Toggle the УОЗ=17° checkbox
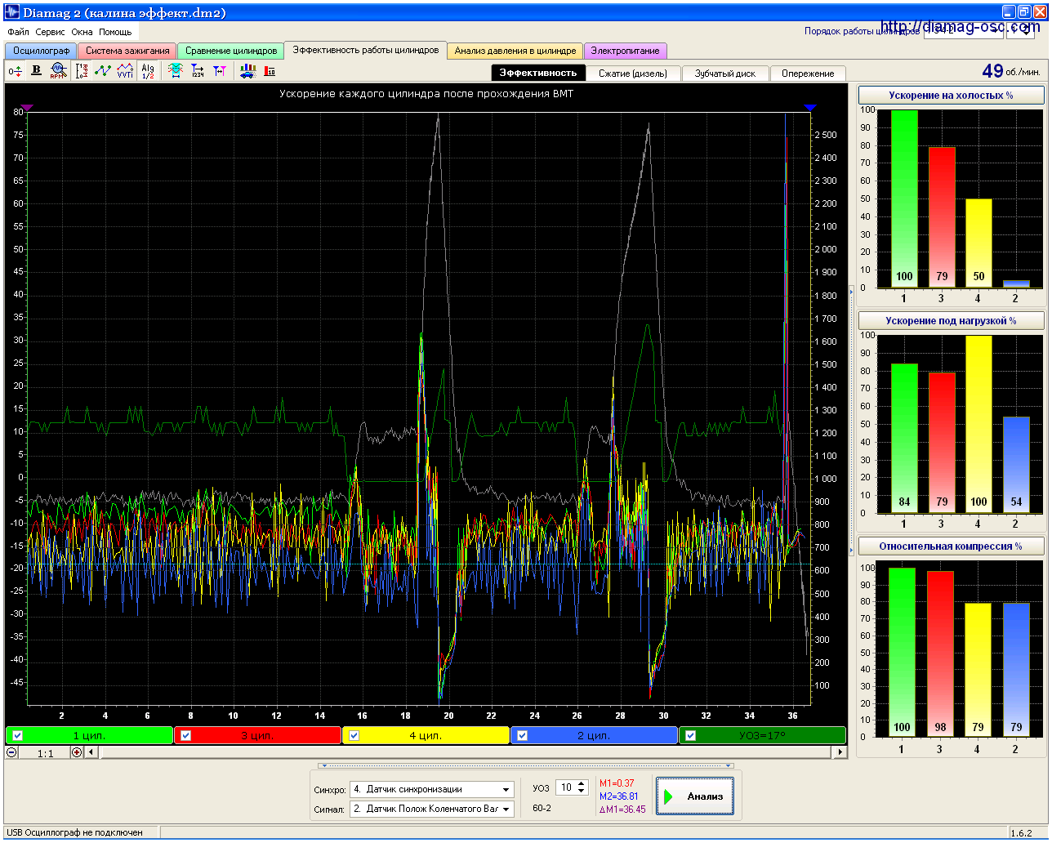The image size is (1052, 843). (x=690, y=735)
